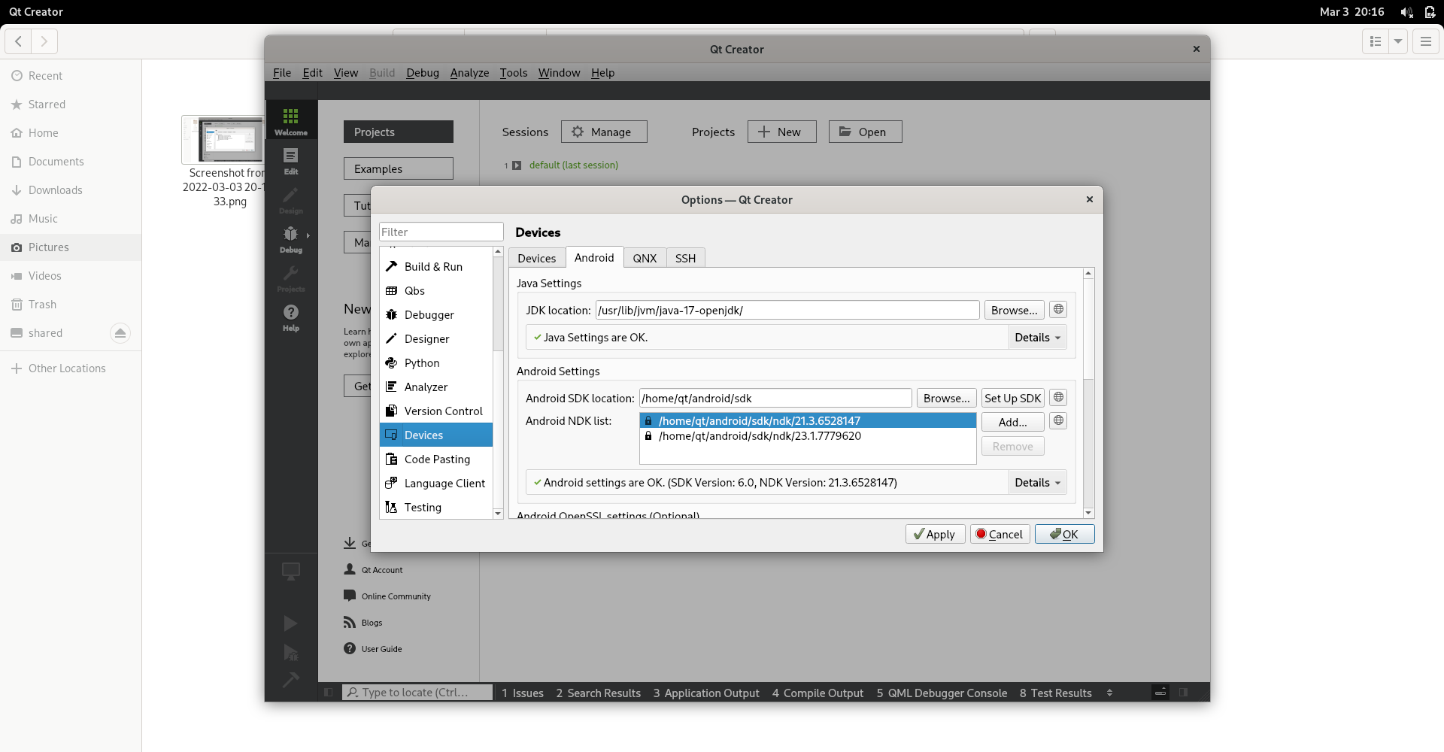1444x752 pixels.
Task: Open default (last session) link
Action: click(x=573, y=165)
